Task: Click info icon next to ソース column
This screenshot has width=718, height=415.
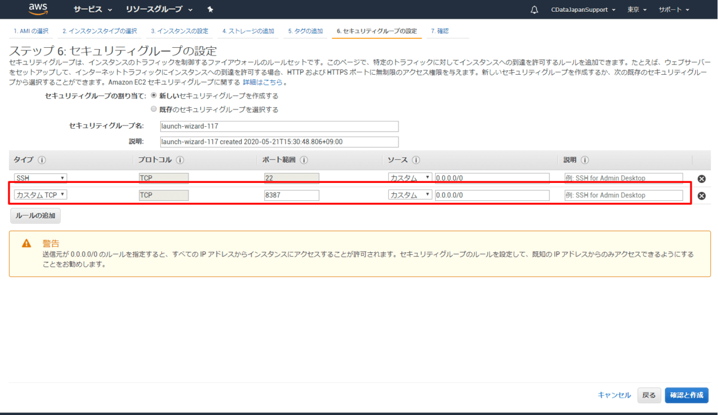Action: [x=416, y=160]
